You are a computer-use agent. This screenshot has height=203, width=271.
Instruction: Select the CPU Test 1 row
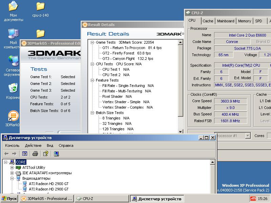point(116,69)
